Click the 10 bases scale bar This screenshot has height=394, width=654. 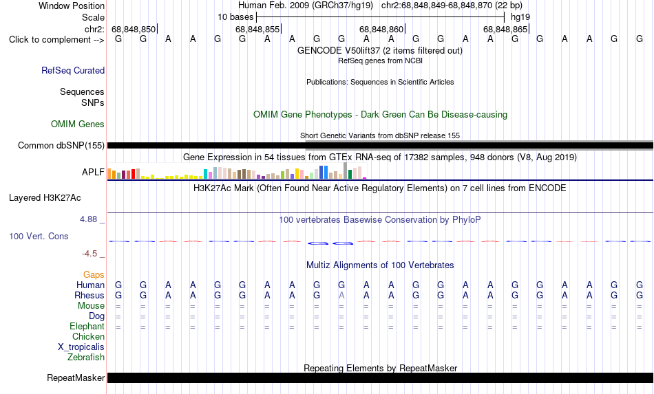(381, 17)
